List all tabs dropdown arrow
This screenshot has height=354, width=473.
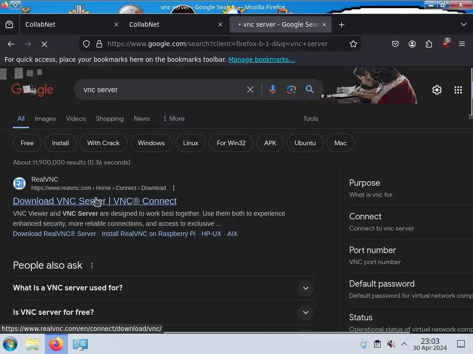tap(464, 24)
